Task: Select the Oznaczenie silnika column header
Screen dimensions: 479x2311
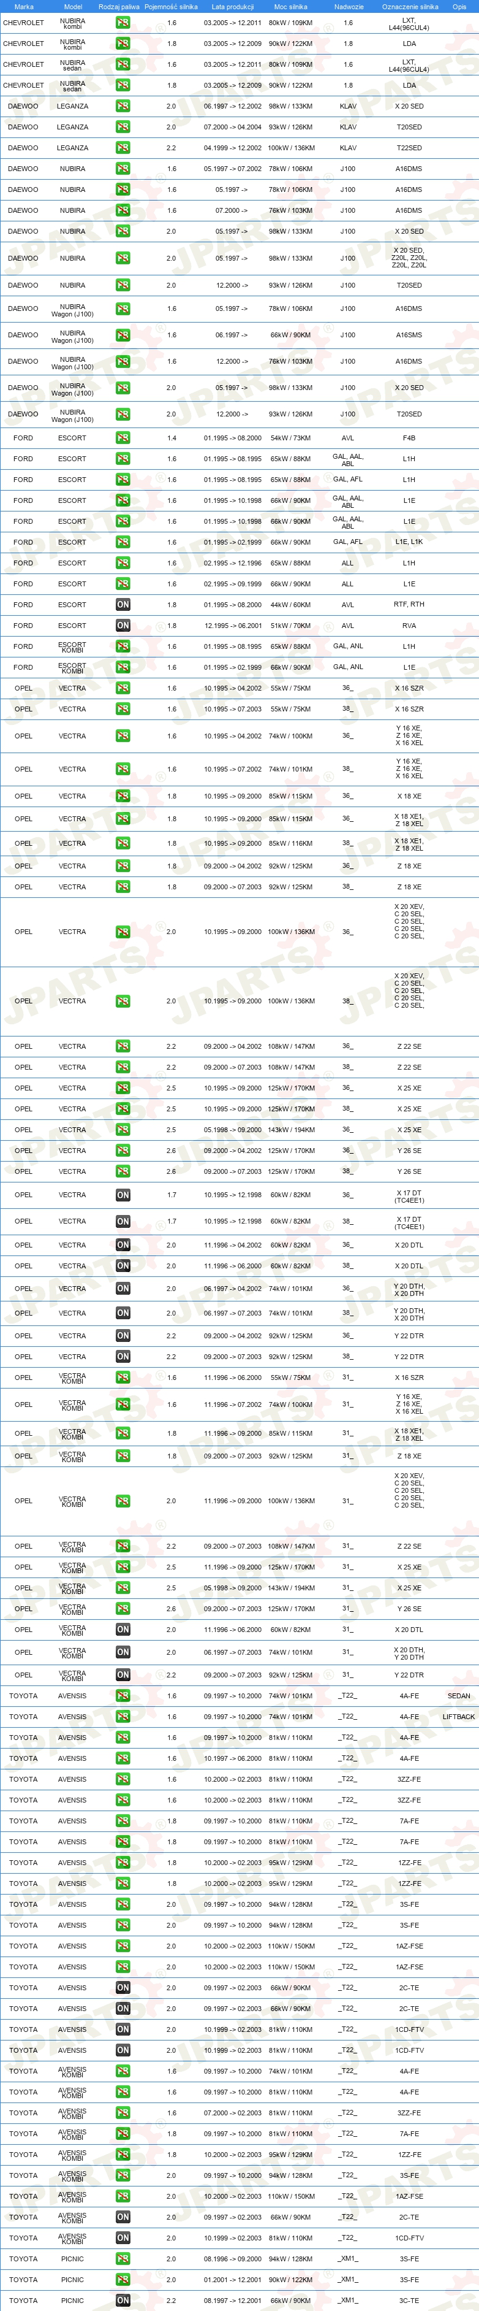Action: [410, 6]
